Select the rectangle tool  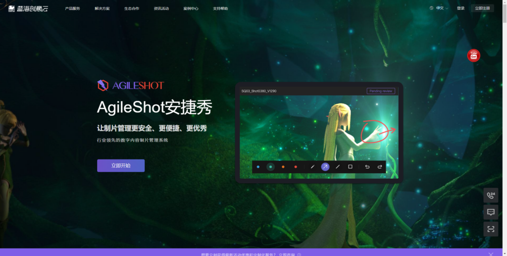coord(350,167)
